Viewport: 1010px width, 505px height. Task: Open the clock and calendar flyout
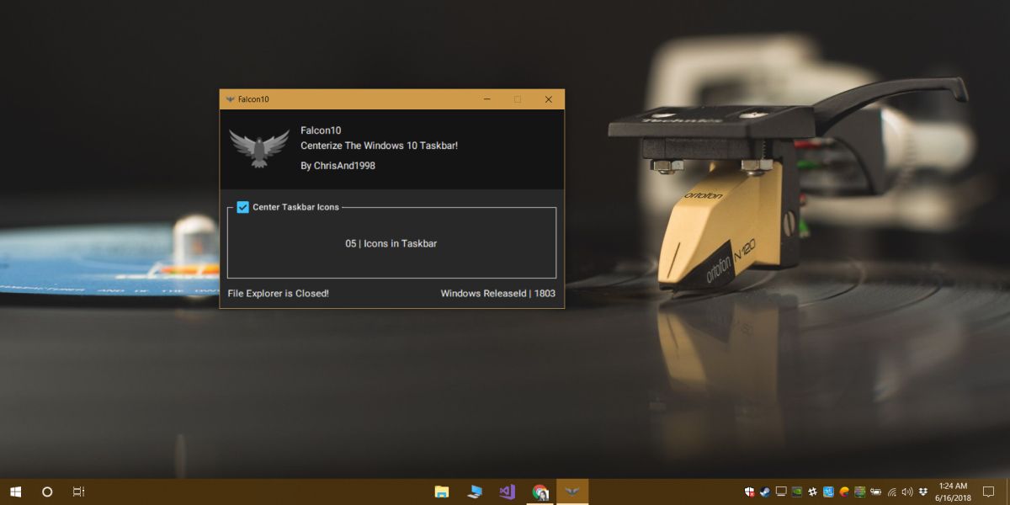click(954, 492)
